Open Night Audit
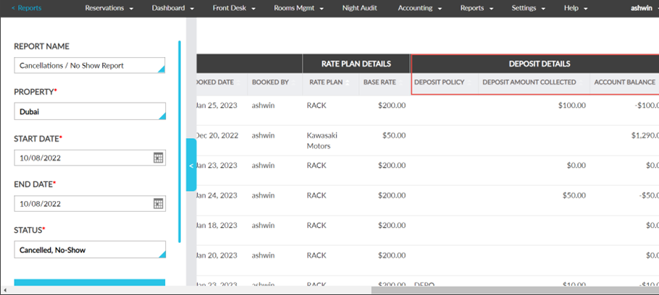 point(360,8)
